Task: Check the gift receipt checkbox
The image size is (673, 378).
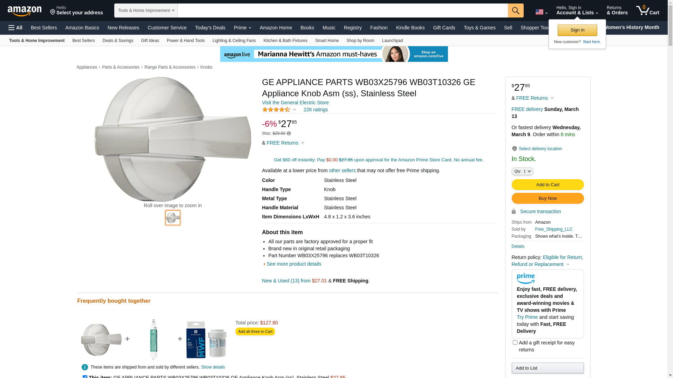Action: (515, 343)
